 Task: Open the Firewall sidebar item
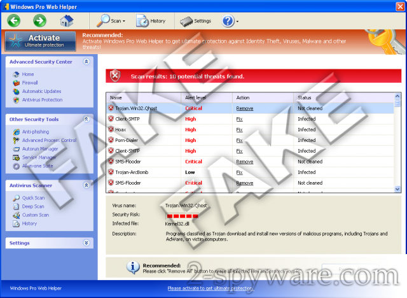click(30, 83)
